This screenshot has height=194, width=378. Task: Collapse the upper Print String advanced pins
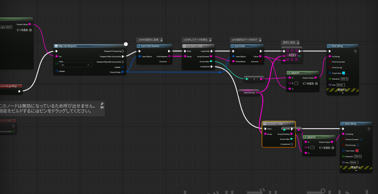342,93
